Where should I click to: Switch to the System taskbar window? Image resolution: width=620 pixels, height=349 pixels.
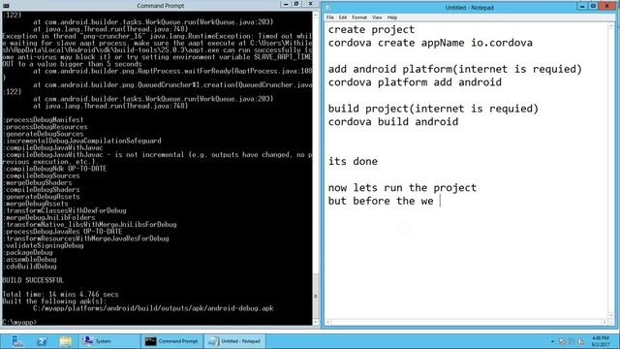tap(108, 341)
